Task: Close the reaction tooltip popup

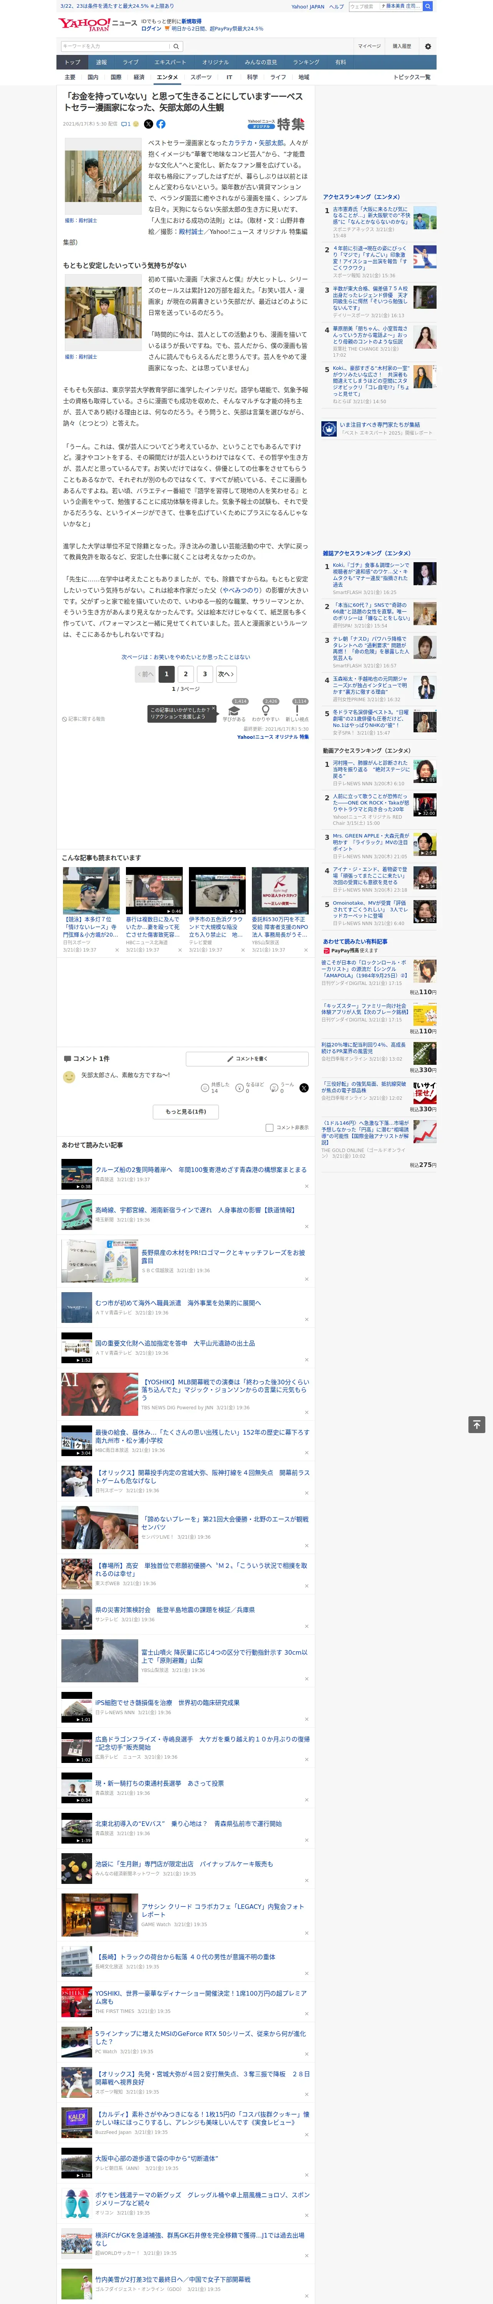Action: tap(213, 708)
